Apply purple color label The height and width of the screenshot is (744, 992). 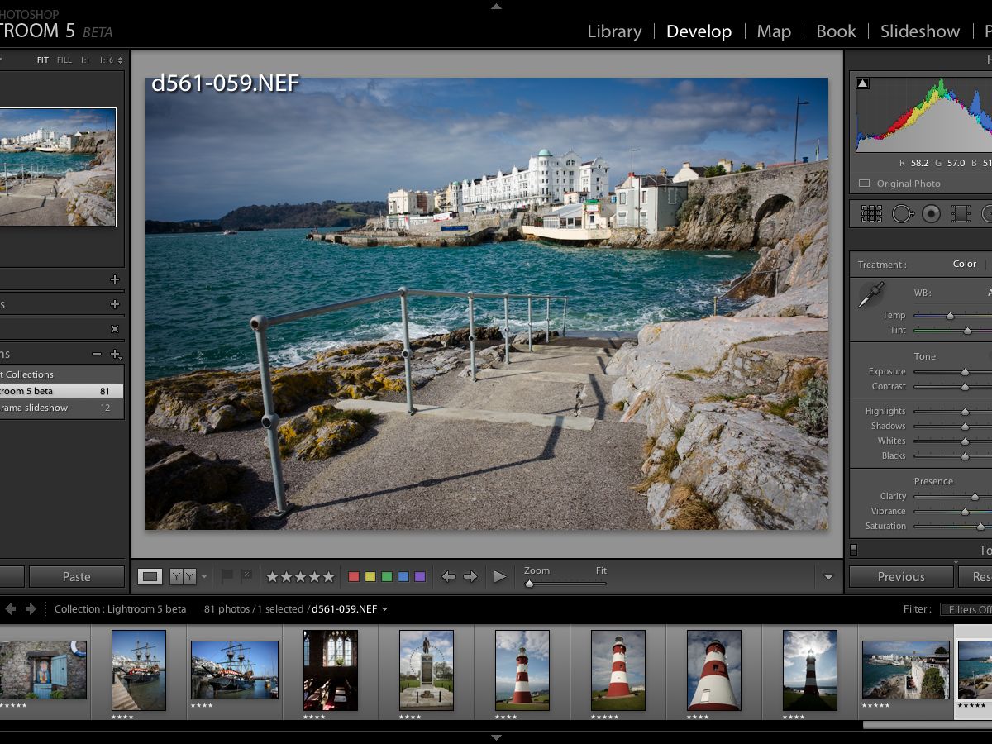[420, 577]
